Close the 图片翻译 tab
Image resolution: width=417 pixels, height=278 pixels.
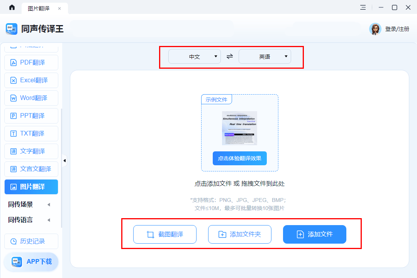(x=59, y=8)
